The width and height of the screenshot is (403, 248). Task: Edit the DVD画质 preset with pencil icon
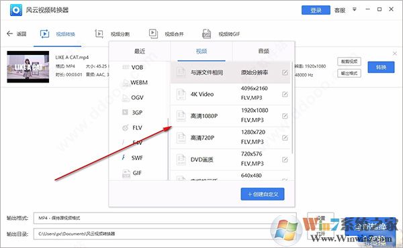pyautogui.click(x=285, y=160)
